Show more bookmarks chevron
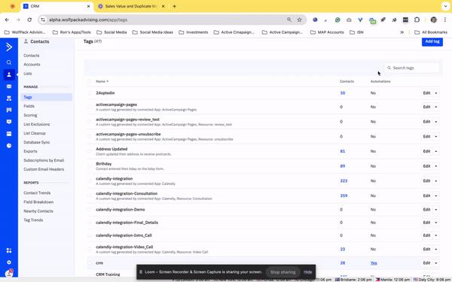This screenshot has width=452, height=282. point(402,32)
